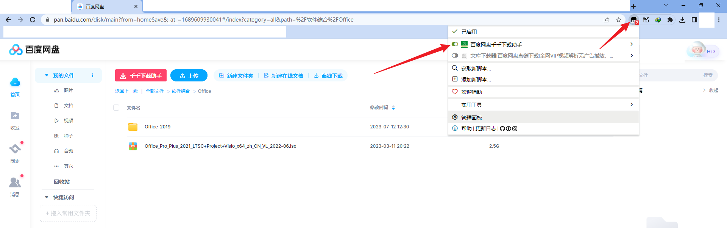Screen dimensions: 727x228
Task: Click the 上传 upload button
Action: [x=189, y=76]
